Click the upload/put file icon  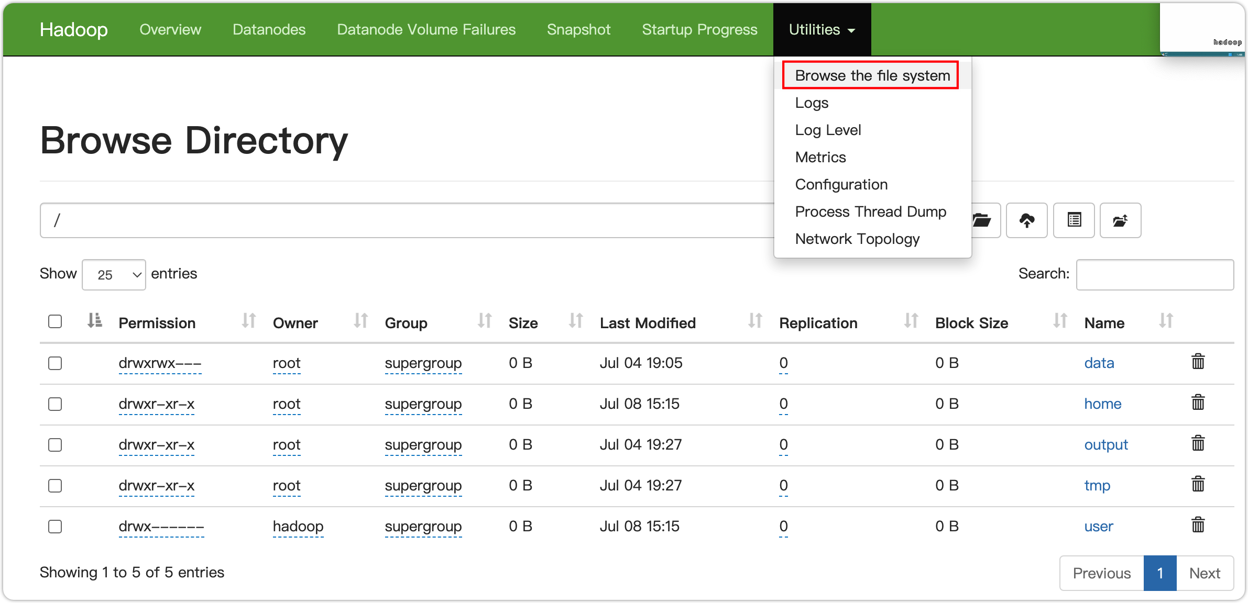(1028, 220)
